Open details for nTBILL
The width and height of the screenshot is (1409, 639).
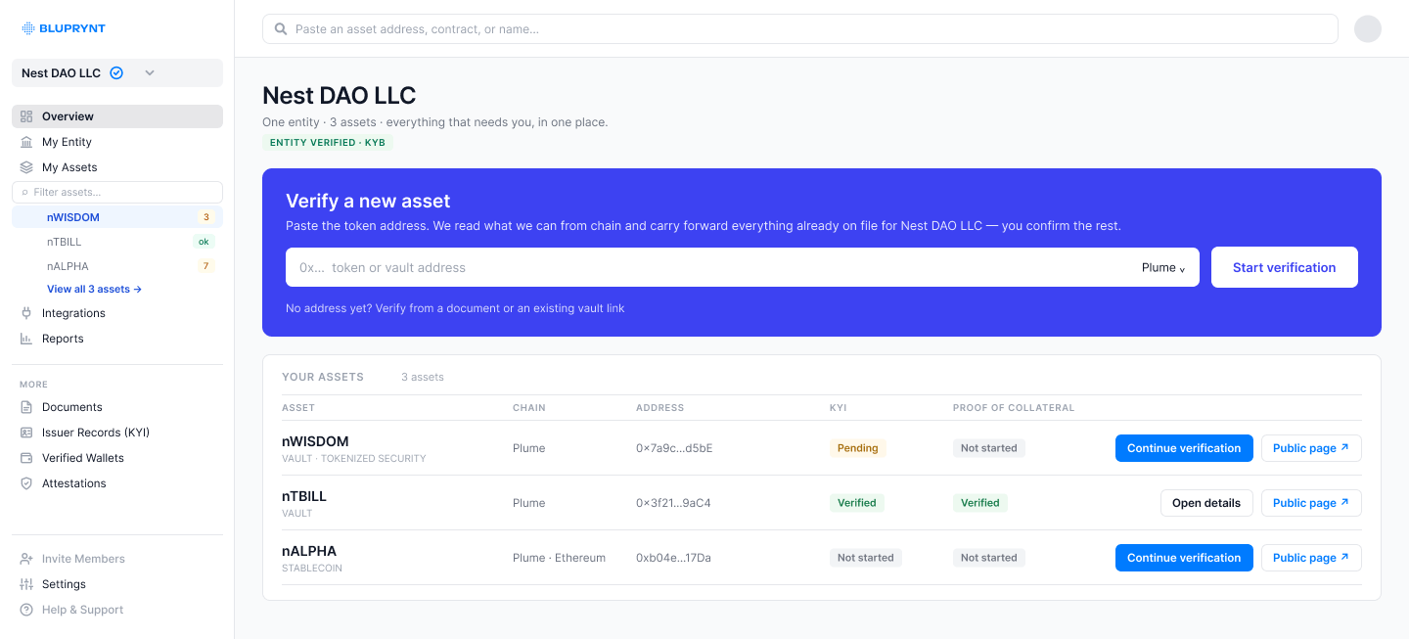(1206, 503)
